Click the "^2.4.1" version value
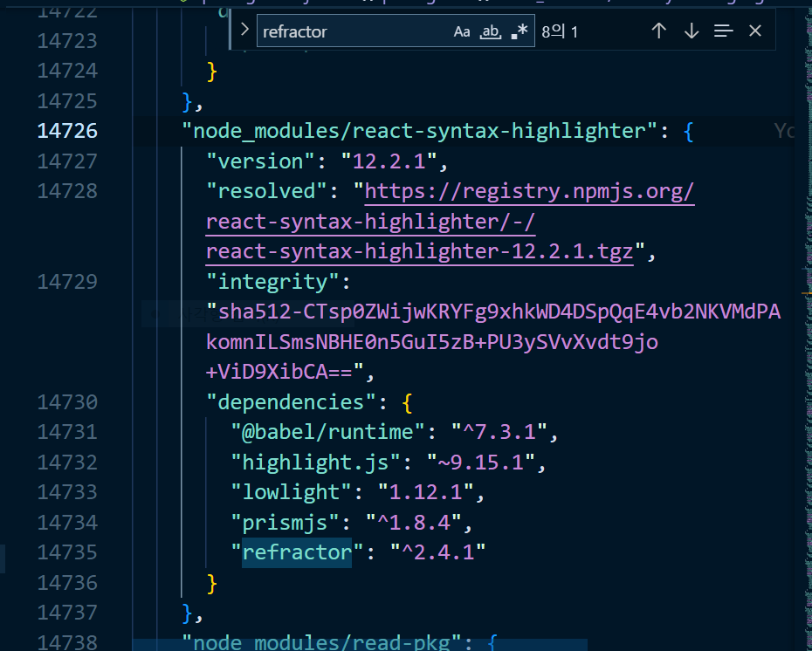The image size is (812, 651). pos(437,552)
